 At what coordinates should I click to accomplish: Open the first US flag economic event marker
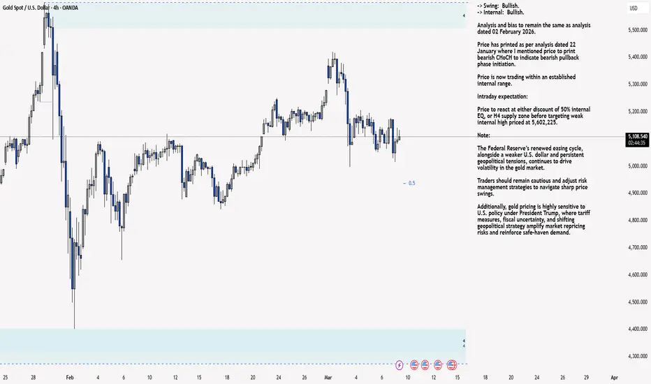(x=414, y=365)
